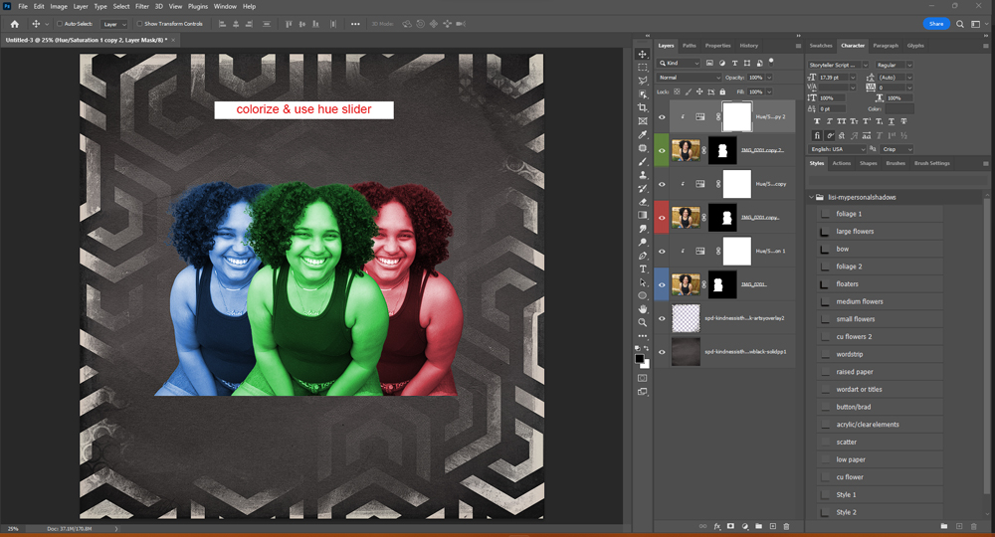The width and height of the screenshot is (995, 537).
Task: Open the Window menu
Action: pyautogui.click(x=225, y=6)
